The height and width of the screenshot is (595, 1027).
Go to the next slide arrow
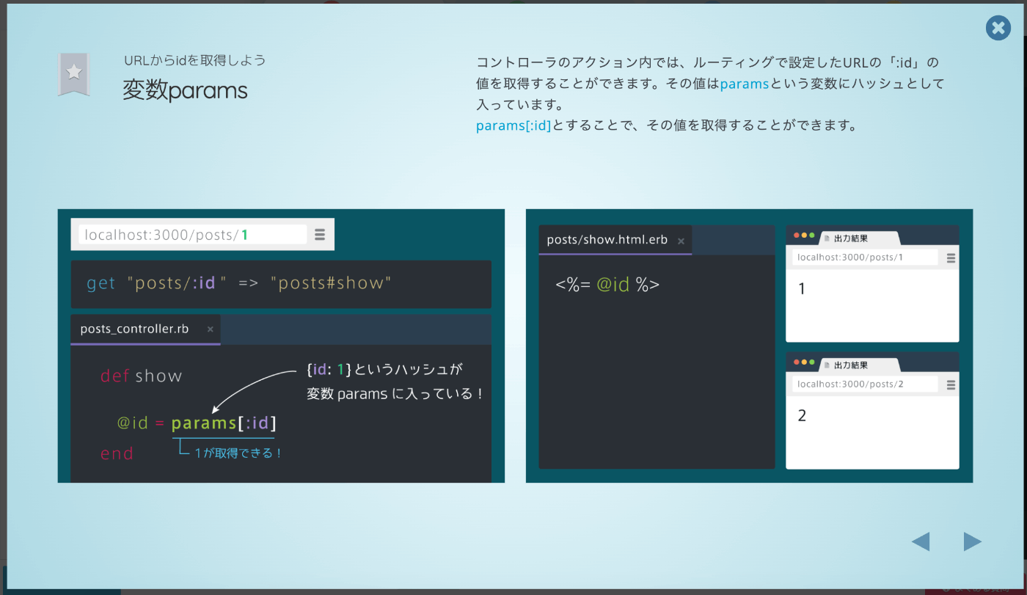pos(973,541)
